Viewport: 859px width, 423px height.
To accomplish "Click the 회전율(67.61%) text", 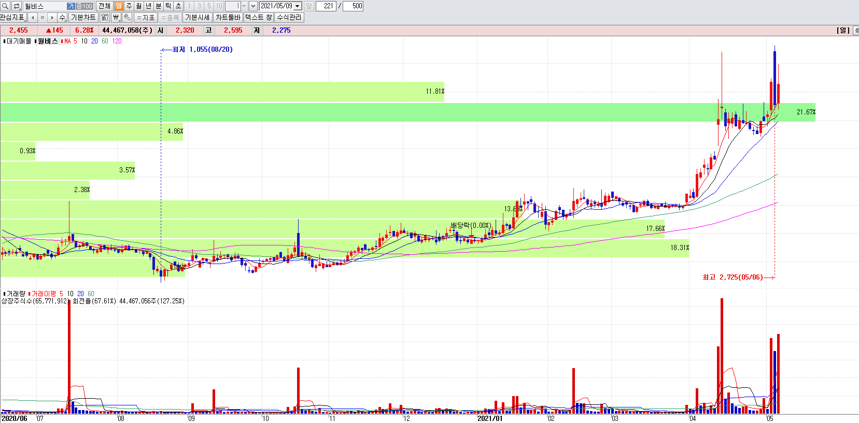I will [94, 301].
